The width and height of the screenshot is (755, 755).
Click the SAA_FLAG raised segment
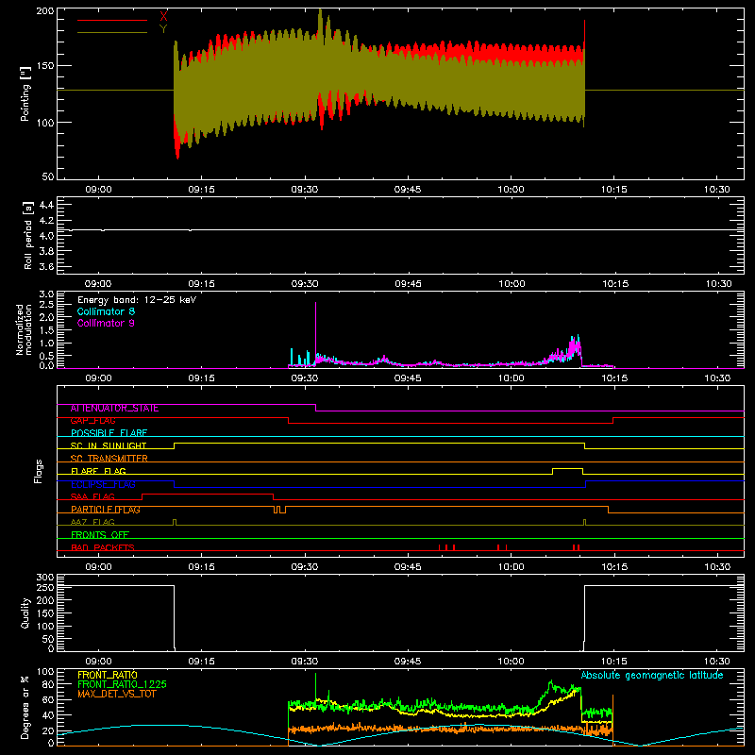tap(208, 494)
